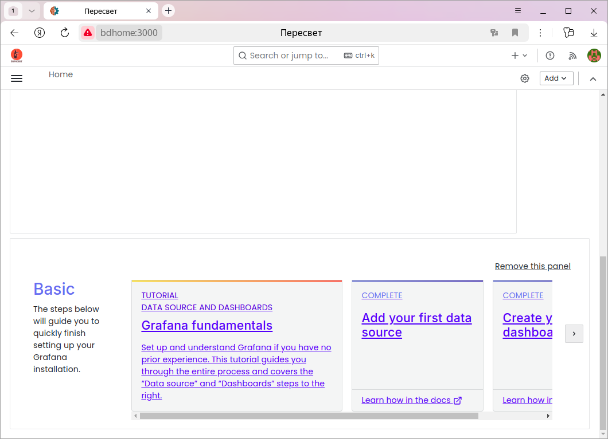Click DATA SOURCE AND DASHBOARDS link

[x=206, y=307]
